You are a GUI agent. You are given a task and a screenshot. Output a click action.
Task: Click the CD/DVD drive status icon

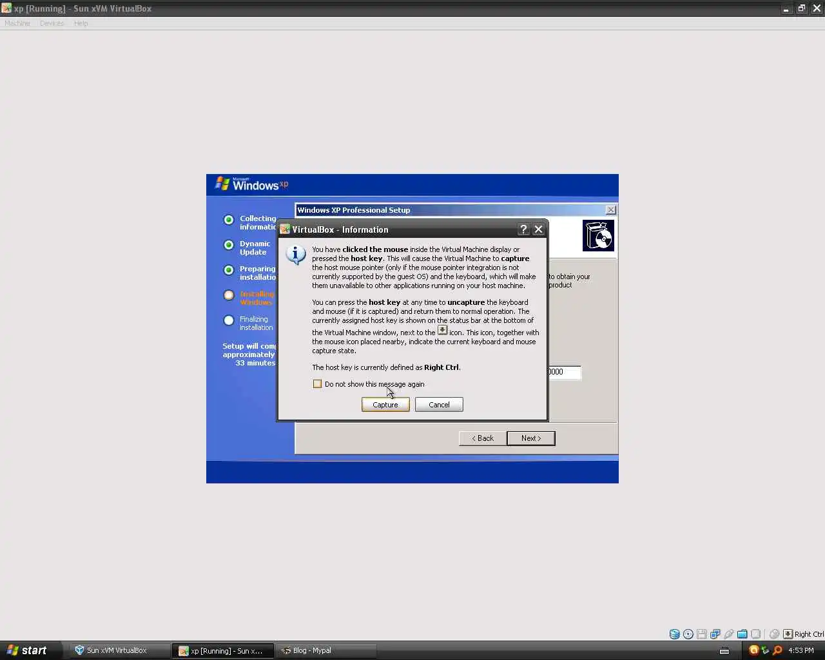click(x=688, y=634)
